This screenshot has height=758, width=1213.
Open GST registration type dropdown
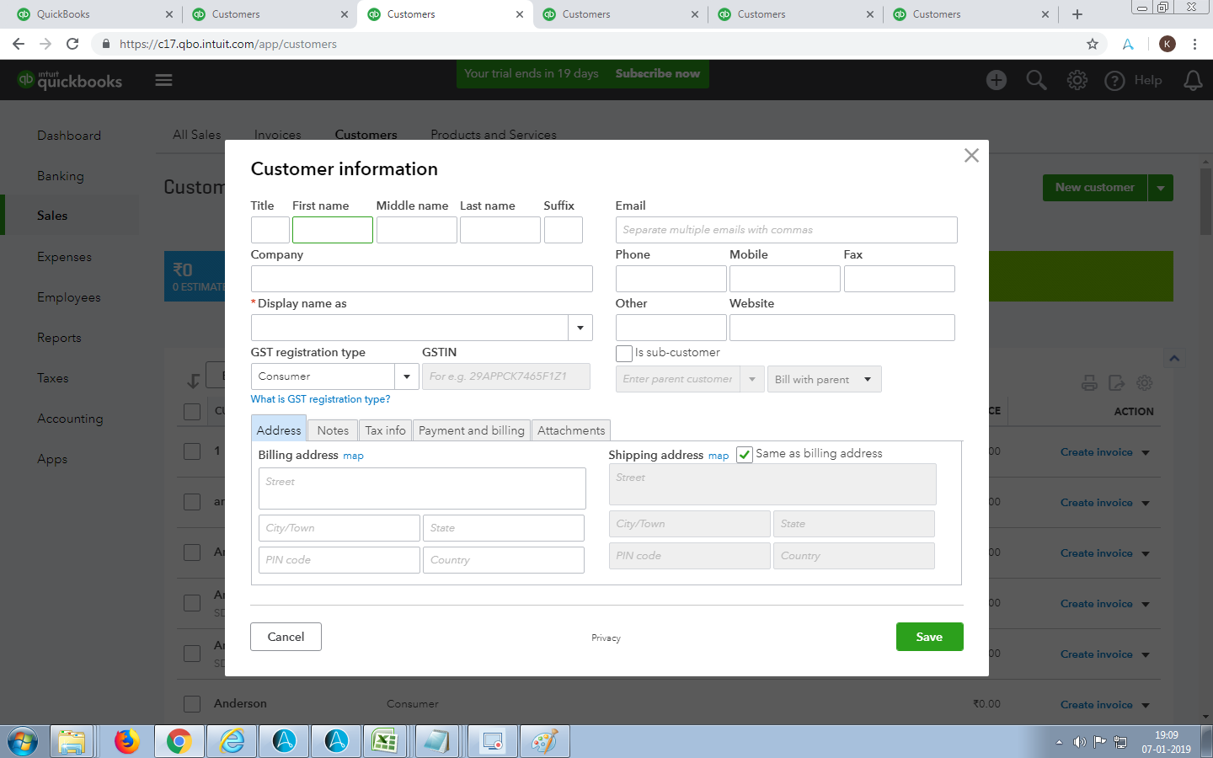pyautogui.click(x=407, y=376)
